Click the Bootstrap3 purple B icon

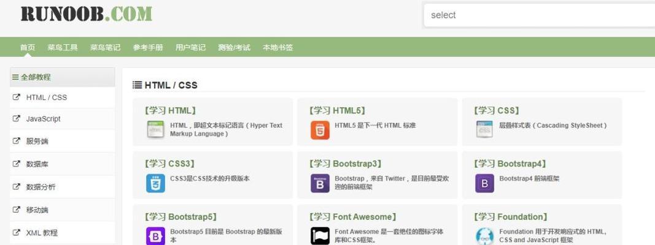[x=320, y=183]
